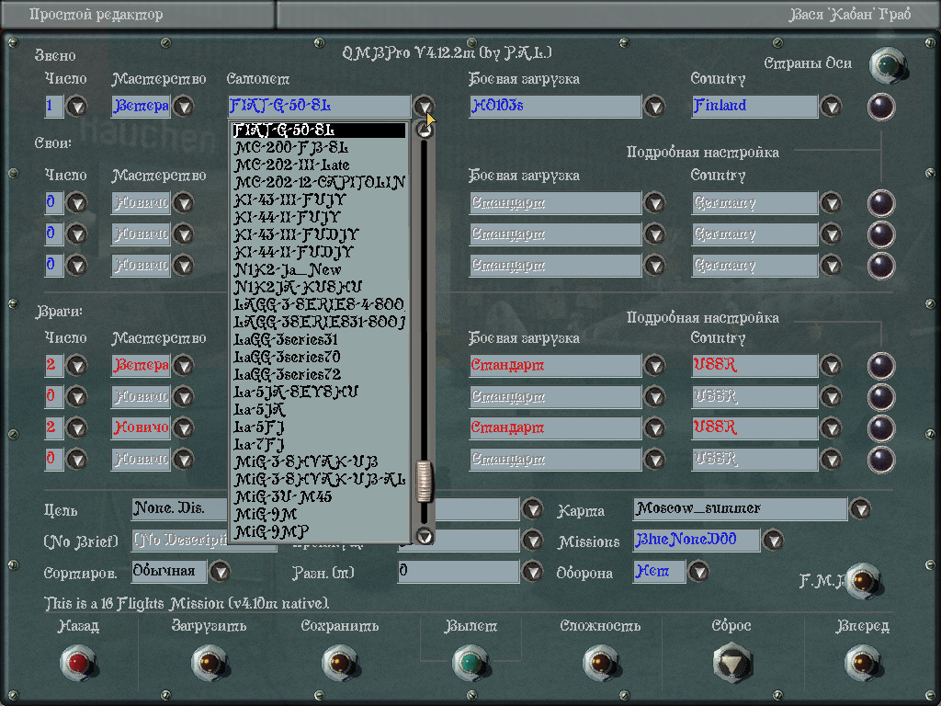Start flight with green Вылет button
The image size is (941, 706).
coord(471,663)
